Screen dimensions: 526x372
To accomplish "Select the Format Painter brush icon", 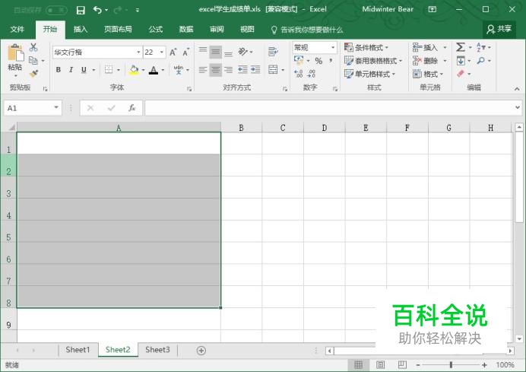I will (x=33, y=74).
